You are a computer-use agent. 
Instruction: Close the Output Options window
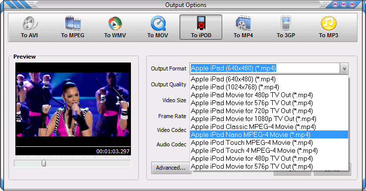pyautogui.click(x=352, y=4)
